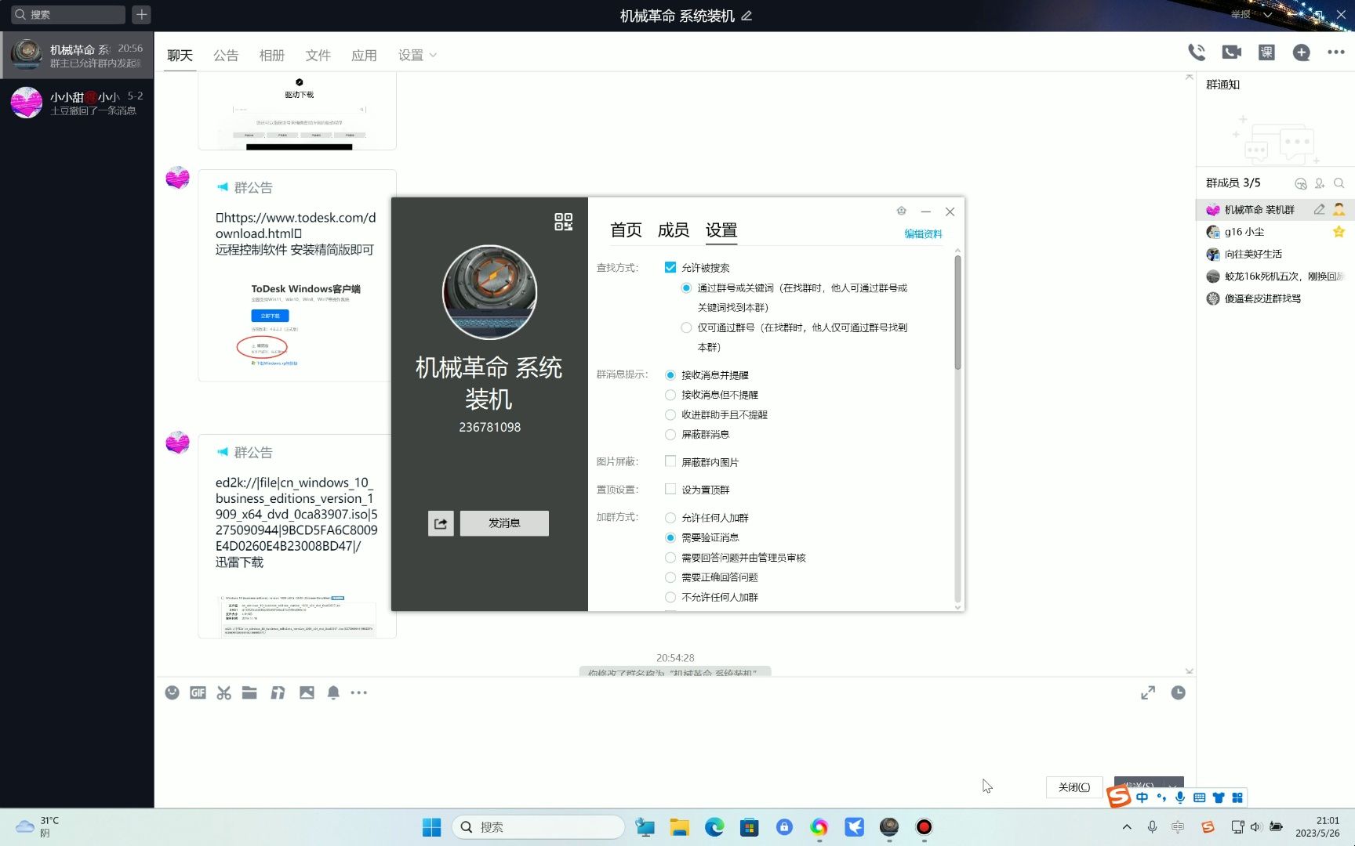Click the 发消息 button
This screenshot has height=846, width=1355.
point(504,523)
